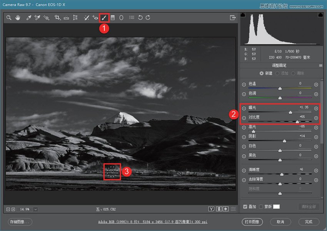The height and width of the screenshot is (231, 327).
Task: Select the Radial Filter tool
Action: coord(121,18)
